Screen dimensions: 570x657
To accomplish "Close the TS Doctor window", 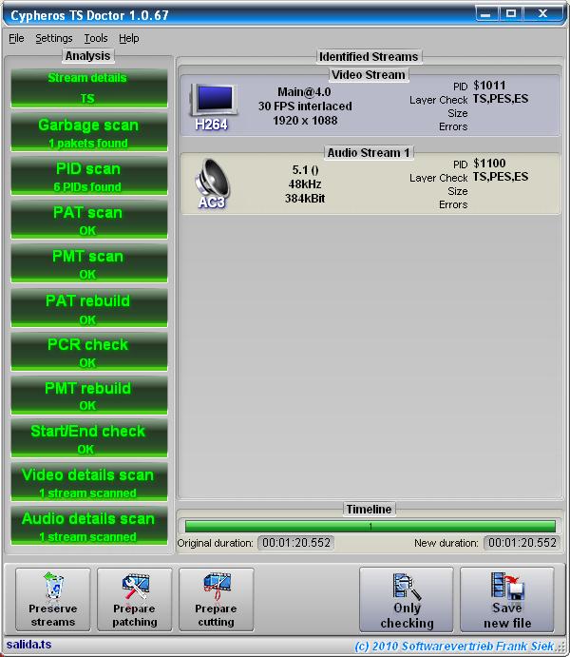I will (542, 14).
